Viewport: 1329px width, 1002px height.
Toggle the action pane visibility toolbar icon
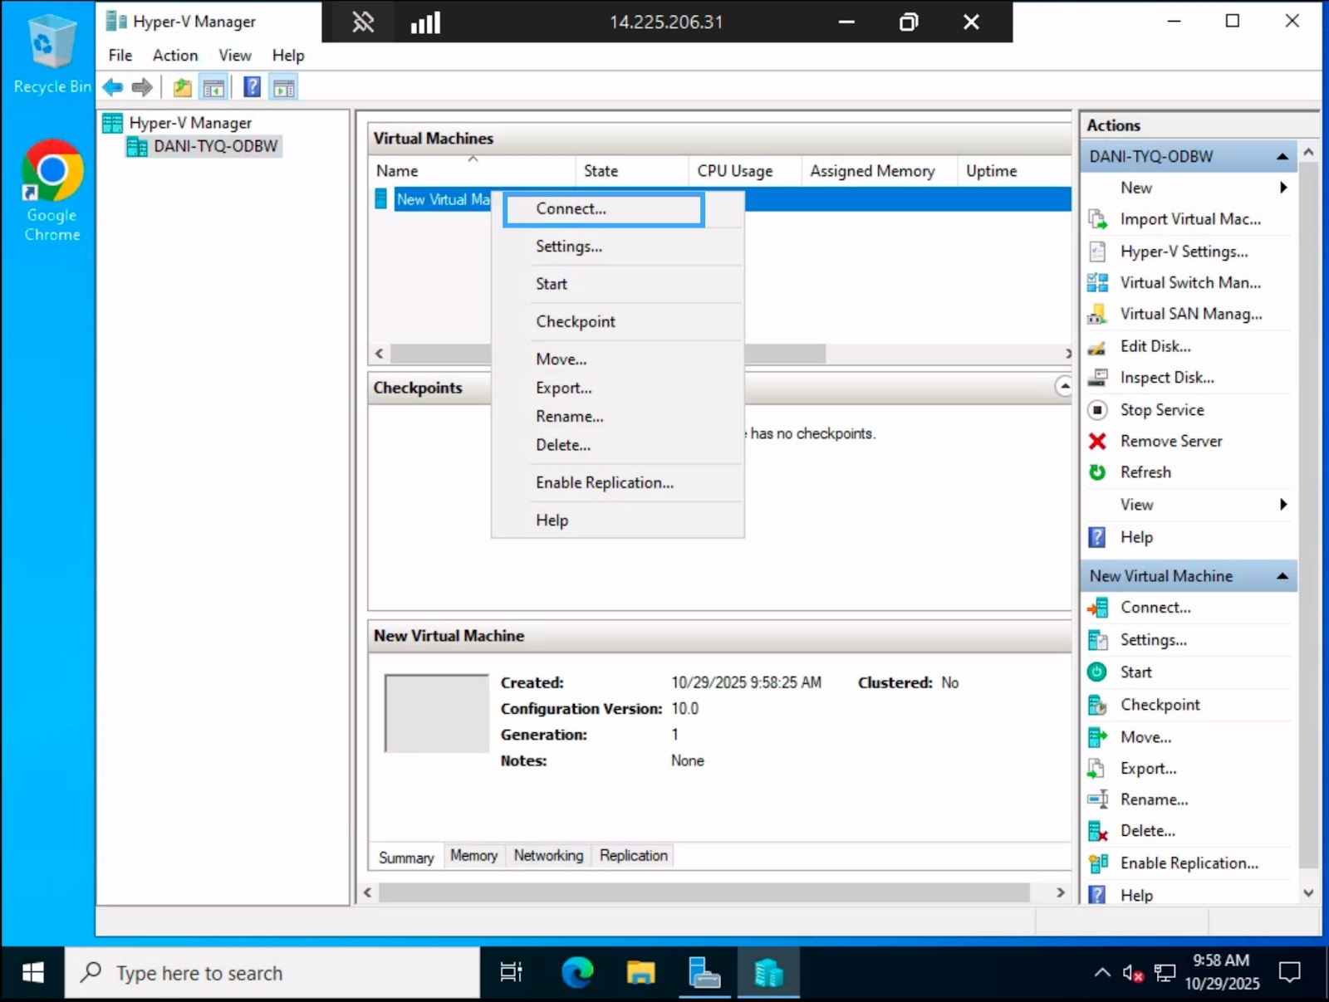pos(283,86)
